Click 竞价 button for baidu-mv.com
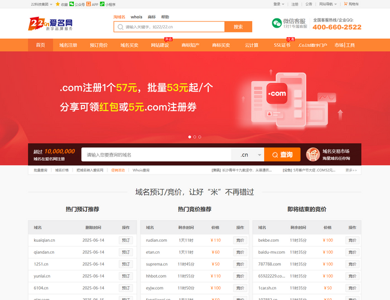390x300 pixels. coord(352,252)
